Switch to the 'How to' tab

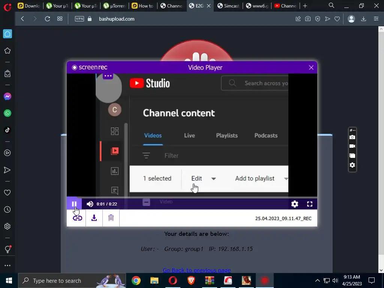(142, 6)
